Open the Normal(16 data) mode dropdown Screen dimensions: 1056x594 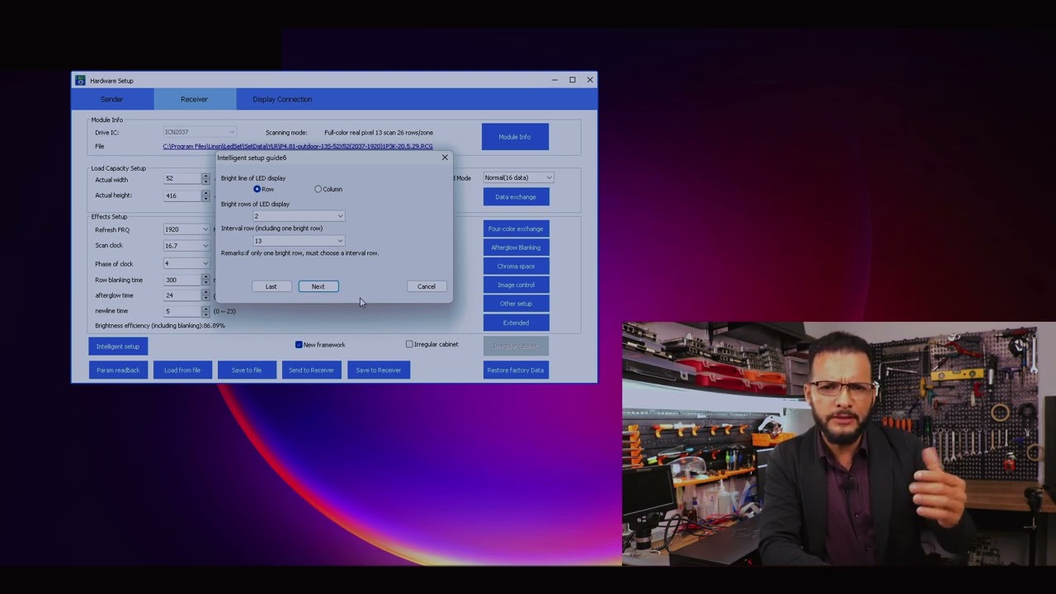pos(518,177)
